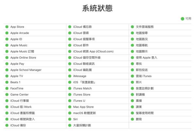Click the green dot beside Game Center
The image size is (196, 131).
pyautogui.click(x=7, y=94)
